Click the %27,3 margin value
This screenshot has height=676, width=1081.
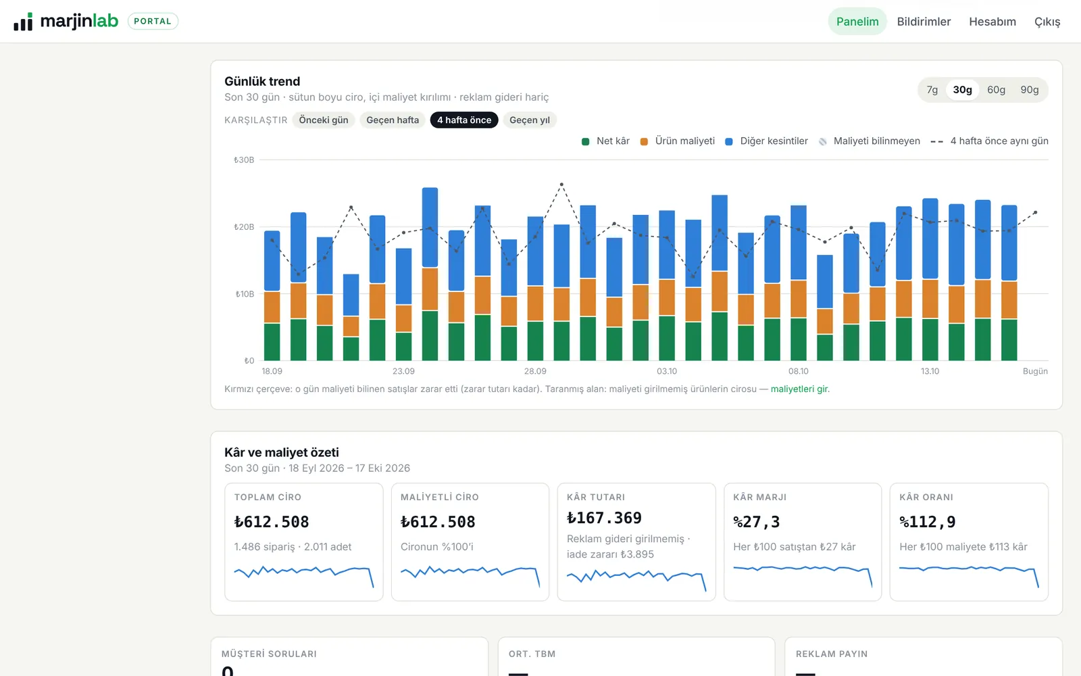[x=757, y=522]
